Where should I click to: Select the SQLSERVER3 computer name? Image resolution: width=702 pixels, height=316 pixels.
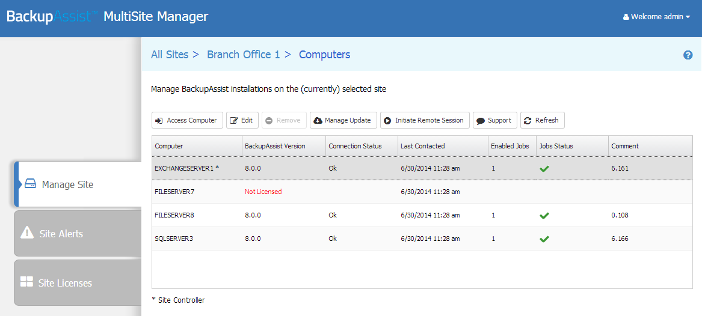[x=174, y=239]
